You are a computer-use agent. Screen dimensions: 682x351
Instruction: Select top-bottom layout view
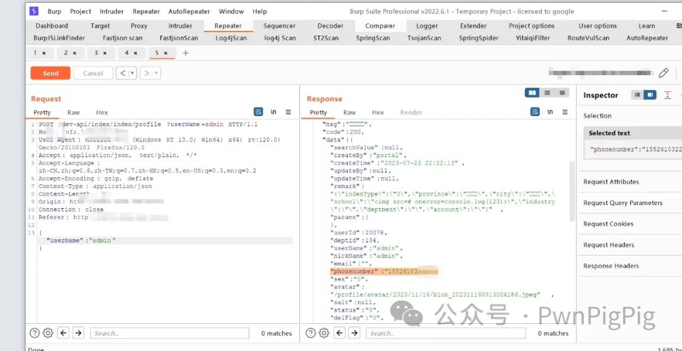(547, 93)
